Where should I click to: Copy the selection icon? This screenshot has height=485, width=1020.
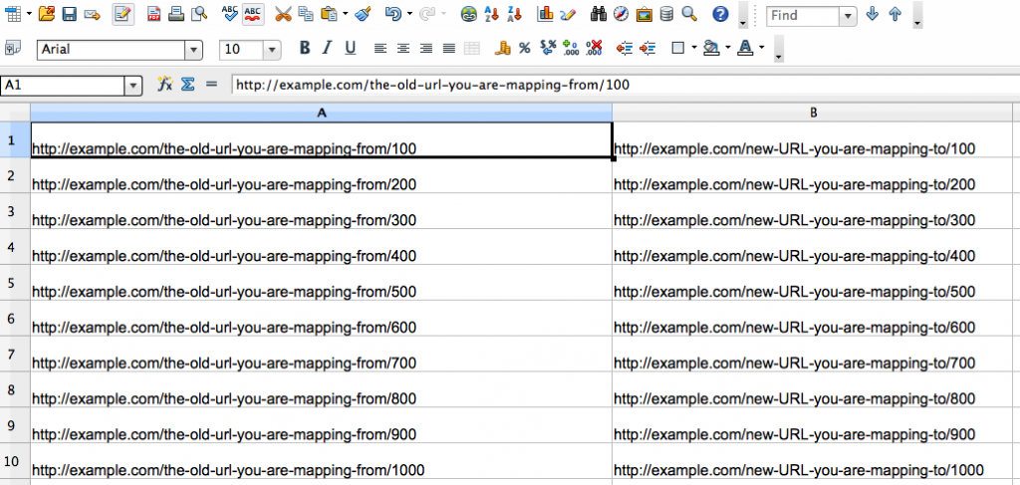coord(305,14)
